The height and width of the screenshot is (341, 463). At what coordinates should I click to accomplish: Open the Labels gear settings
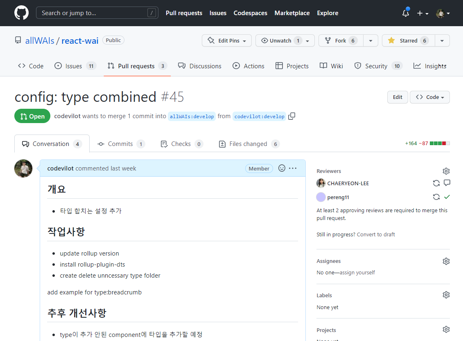click(x=446, y=295)
